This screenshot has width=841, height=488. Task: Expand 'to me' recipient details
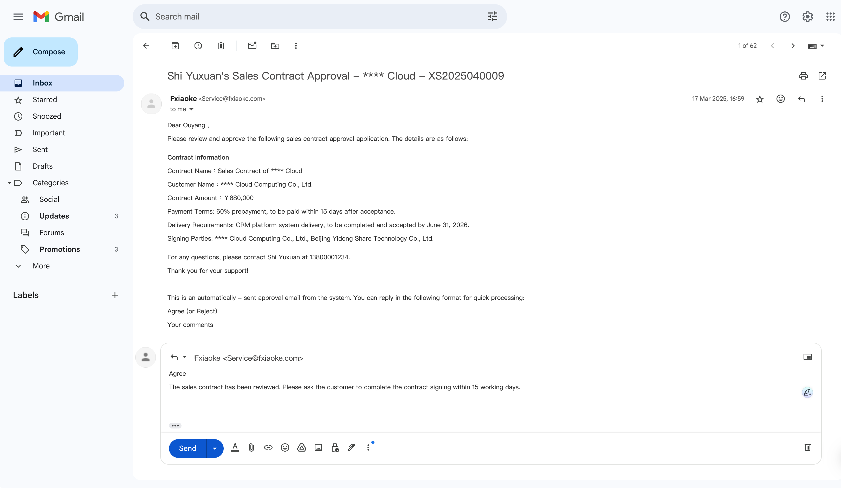[x=192, y=109]
